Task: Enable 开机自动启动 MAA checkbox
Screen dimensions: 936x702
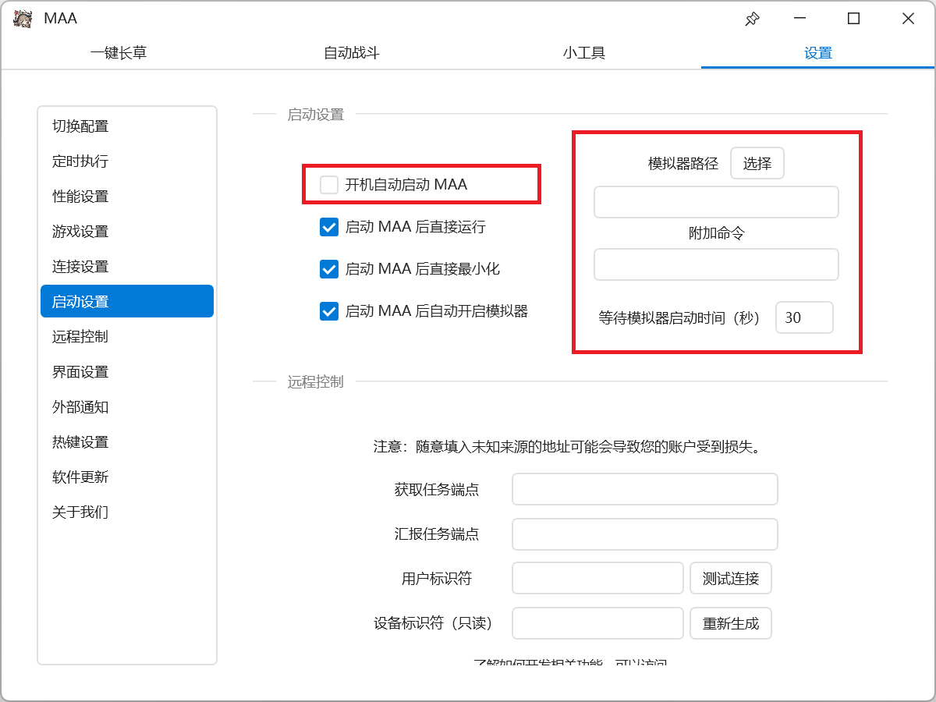Action: (329, 185)
